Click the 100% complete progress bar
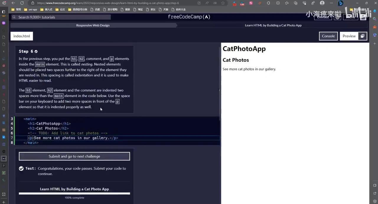Viewport: 378px width, 204px height. click(74, 194)
